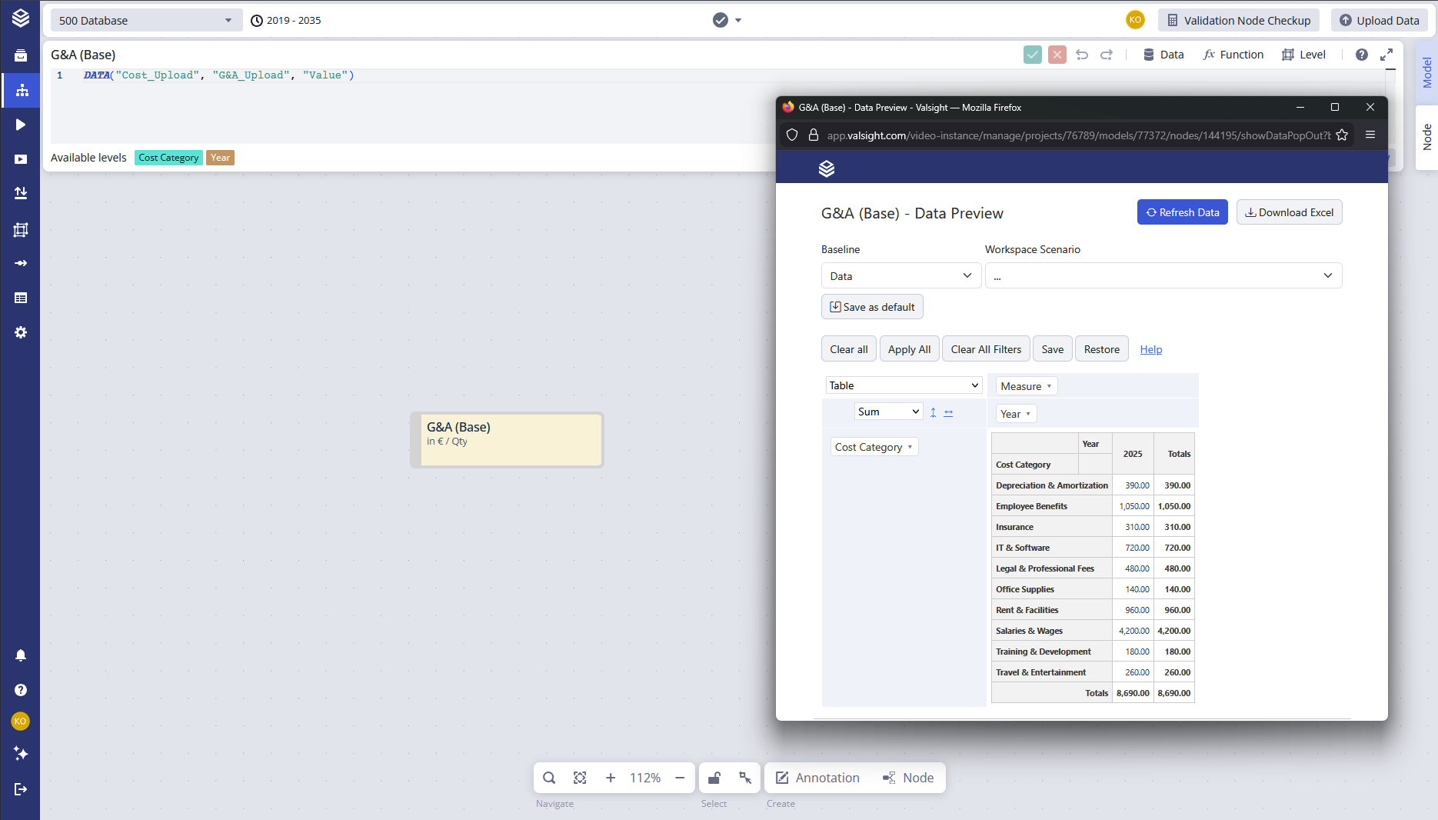The height and width of the screenshot is (820, 1438).
Task: Open the 500 Database dropdown
Action: coord(145,21)
